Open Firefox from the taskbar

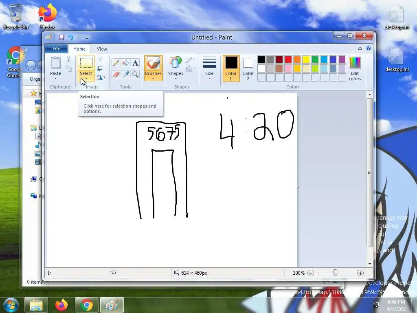[x=61, y=305]
